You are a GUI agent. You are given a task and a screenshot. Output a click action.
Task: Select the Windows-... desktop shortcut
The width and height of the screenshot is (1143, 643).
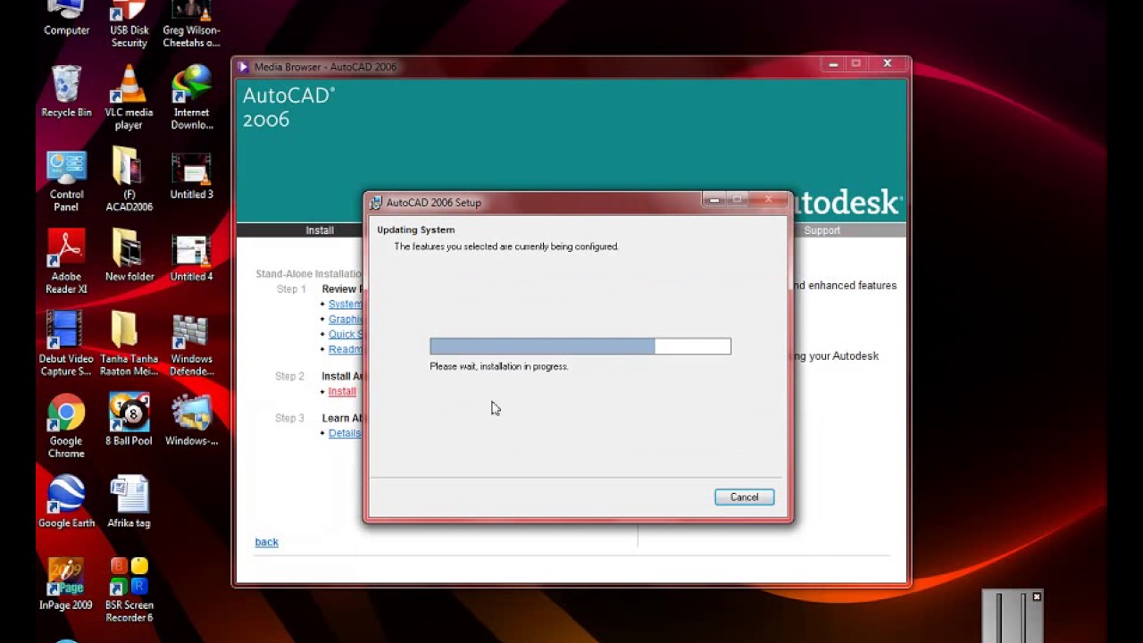(191, 420)
